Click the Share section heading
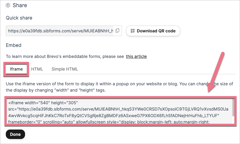 tap(20, 5)
